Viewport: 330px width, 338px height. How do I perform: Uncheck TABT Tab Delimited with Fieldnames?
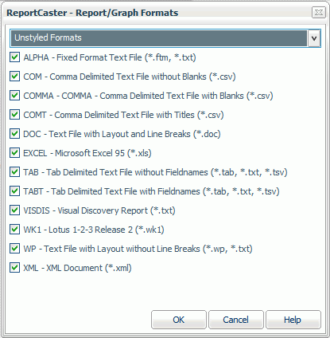[14, 191]
